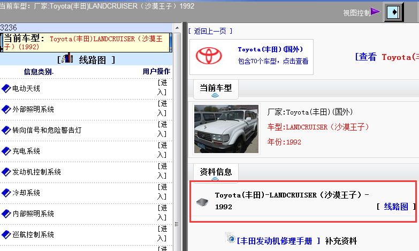419x251 pixels.
Task: Click the books icon next to 线路图
Action: coord(68,58)
